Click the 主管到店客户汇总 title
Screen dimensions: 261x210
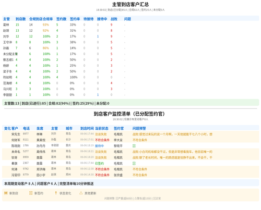[130, 4]
